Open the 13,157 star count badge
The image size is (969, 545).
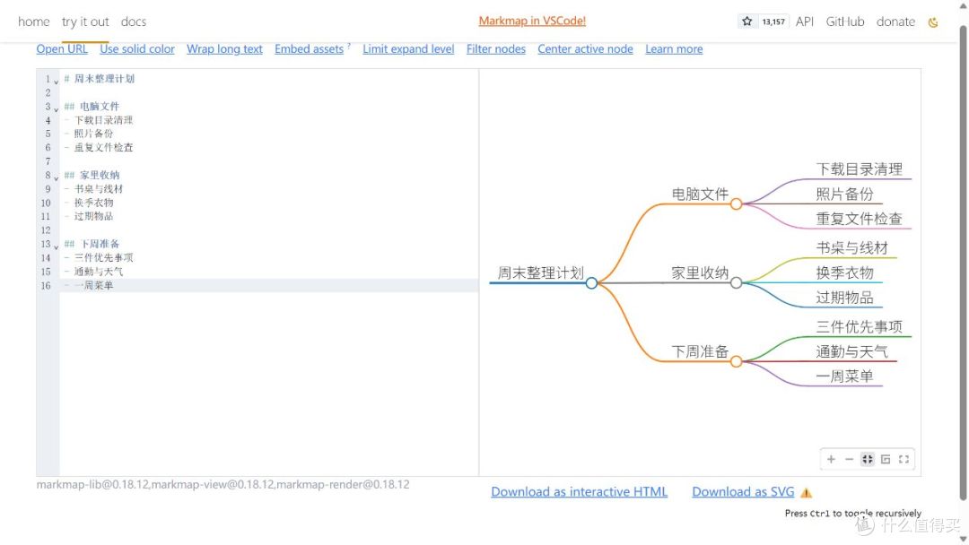(773, 22)
